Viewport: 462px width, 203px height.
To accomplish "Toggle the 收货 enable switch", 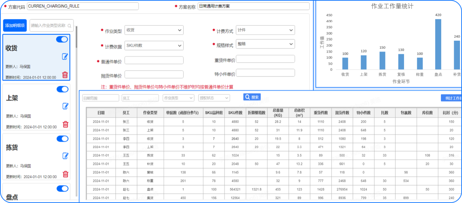I will coord(62,40).
